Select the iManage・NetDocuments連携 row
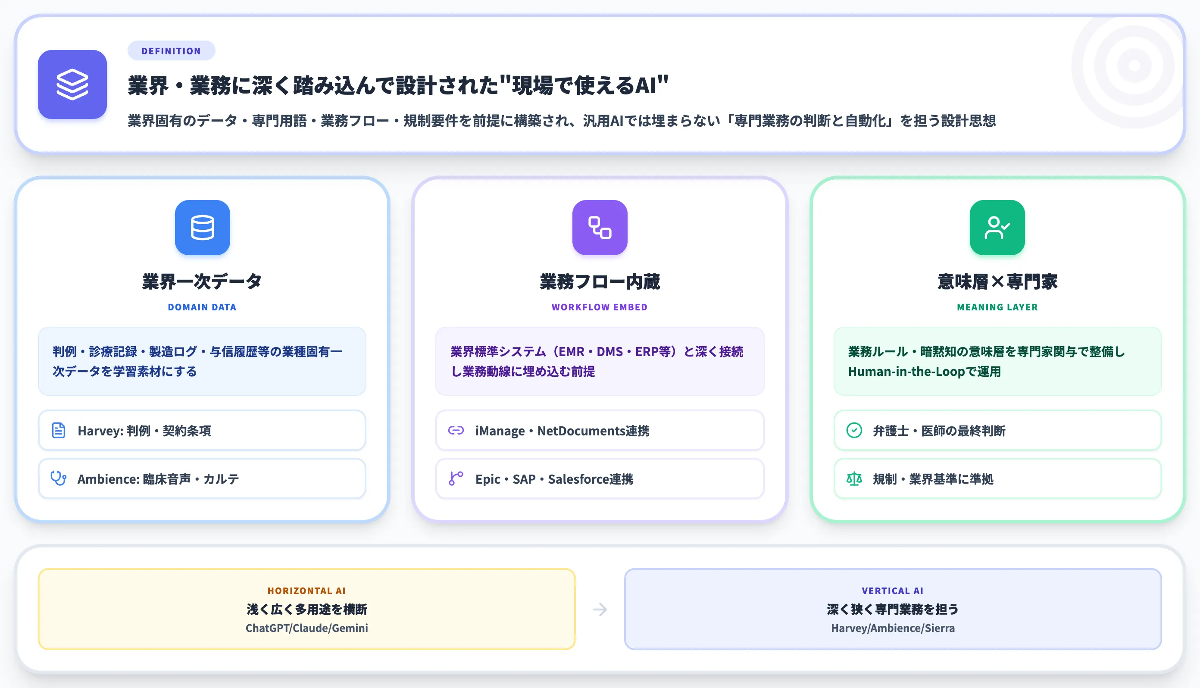Screen dimensions: 1200x688 [600, 431]
